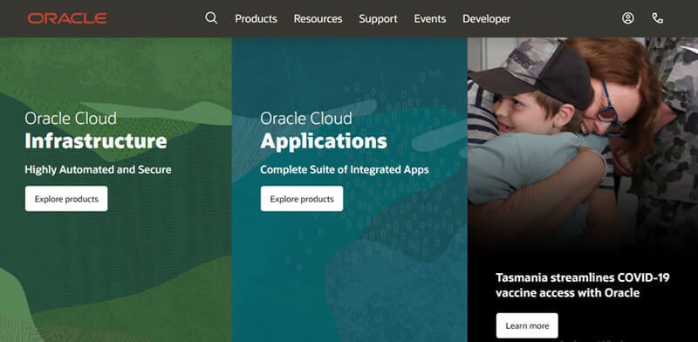Open the Support menu

coord(378,18)
